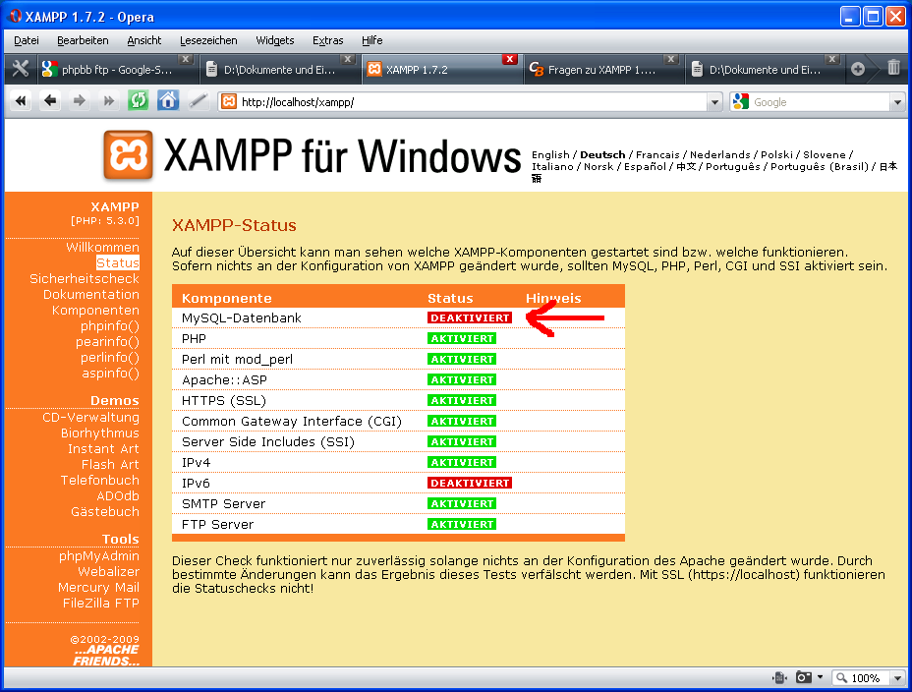This screenshot has height=692, width=912.
Task: Open the Extras menu
Action: 327,40
